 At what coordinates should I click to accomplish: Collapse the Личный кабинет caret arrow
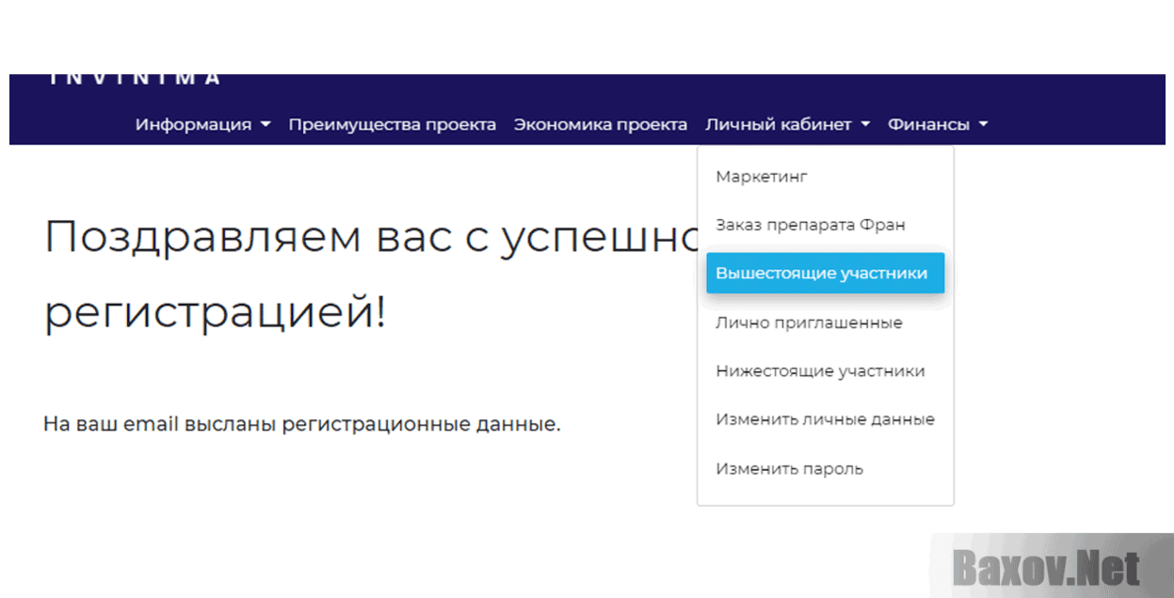point(865,125)
